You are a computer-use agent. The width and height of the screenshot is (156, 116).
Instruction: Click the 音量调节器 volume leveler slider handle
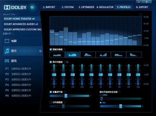(x=66, y=96)
